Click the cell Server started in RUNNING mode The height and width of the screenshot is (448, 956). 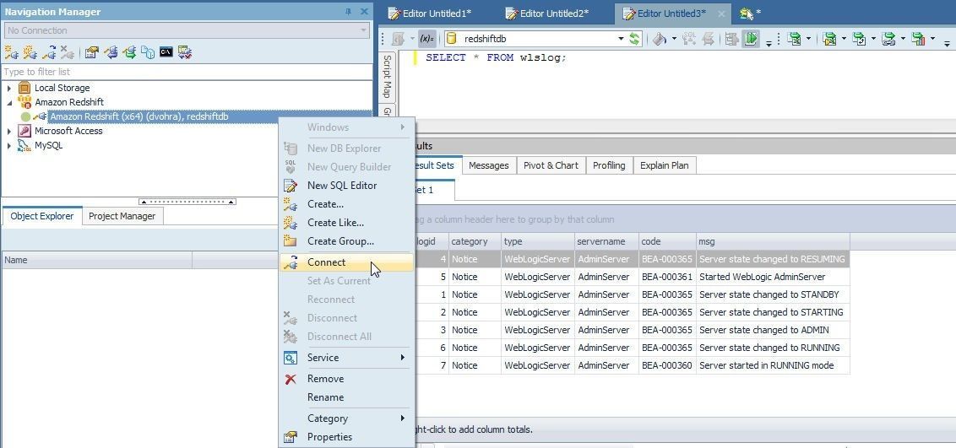coord(773,365)
